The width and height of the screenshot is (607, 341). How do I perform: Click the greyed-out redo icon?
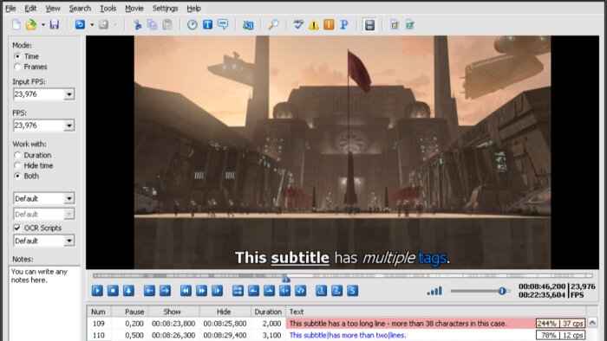pyautogui.click(x=103, y=25)
